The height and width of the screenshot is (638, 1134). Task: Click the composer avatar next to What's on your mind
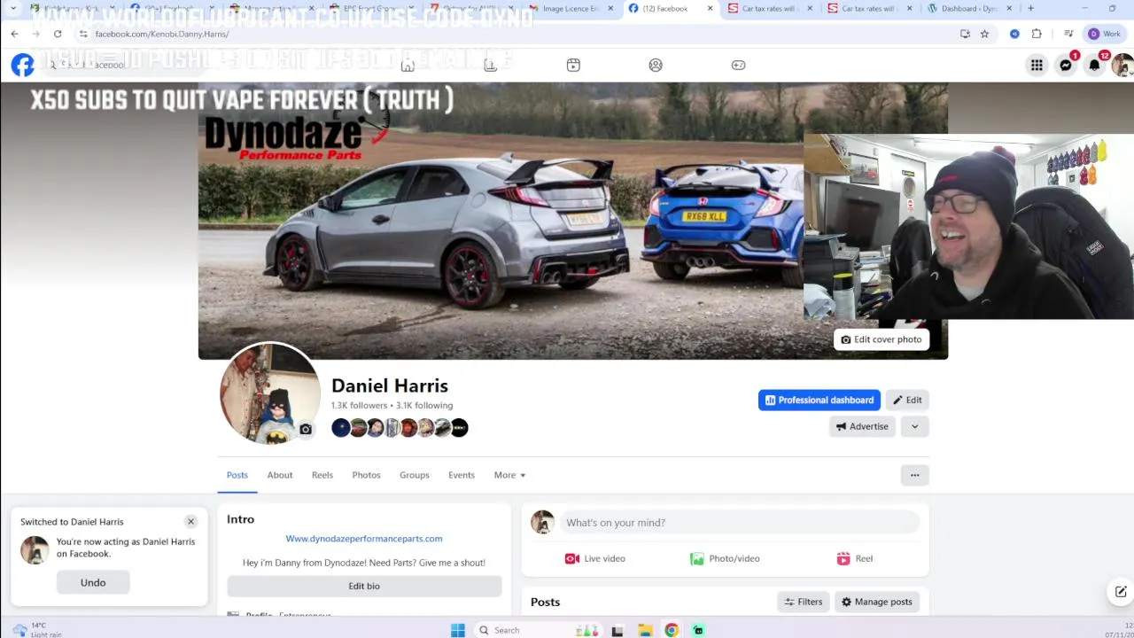542,523
